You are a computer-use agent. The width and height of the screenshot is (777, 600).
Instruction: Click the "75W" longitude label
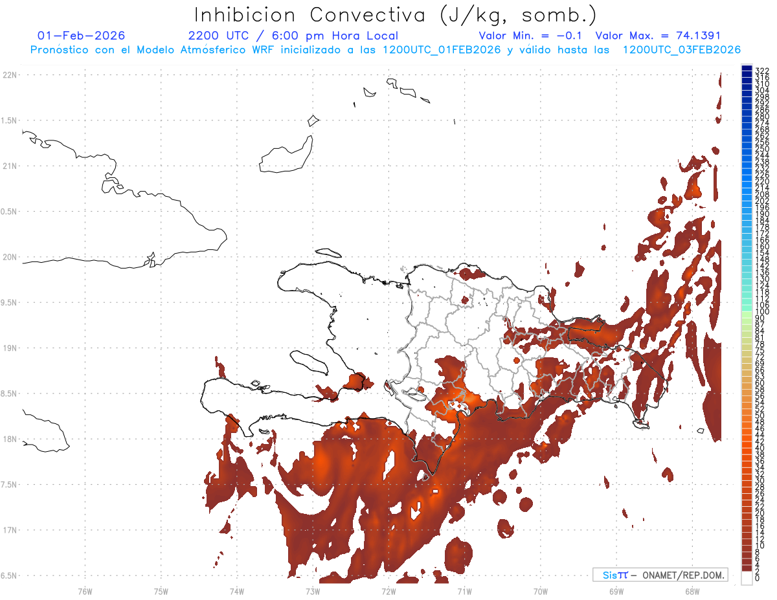click(161, 591)
